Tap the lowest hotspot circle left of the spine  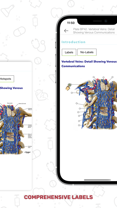tap(79, 125)
